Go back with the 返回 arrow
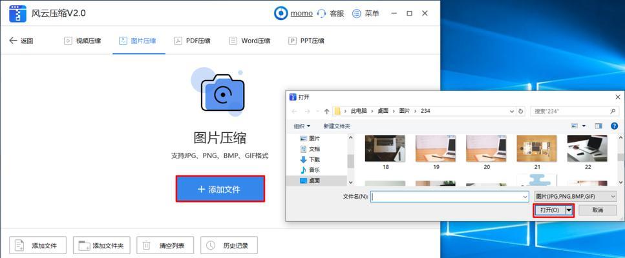The height and width of the screenshot is (258, 625). click(21, 41)
